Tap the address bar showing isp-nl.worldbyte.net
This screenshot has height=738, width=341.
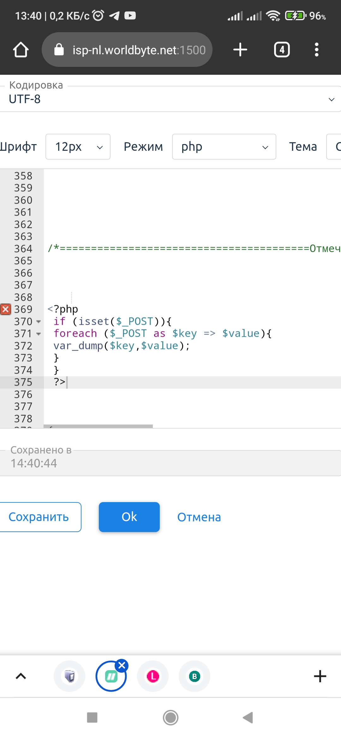pyautogui.click(x=127, y=50)
